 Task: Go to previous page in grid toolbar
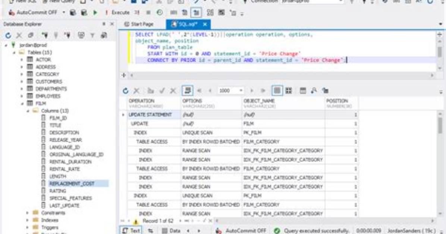point(210,91)
